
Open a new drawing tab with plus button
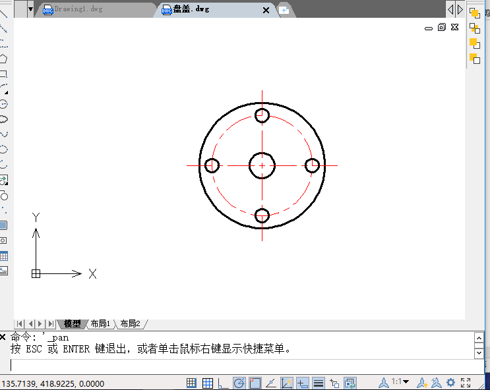(x=284, y=10)
